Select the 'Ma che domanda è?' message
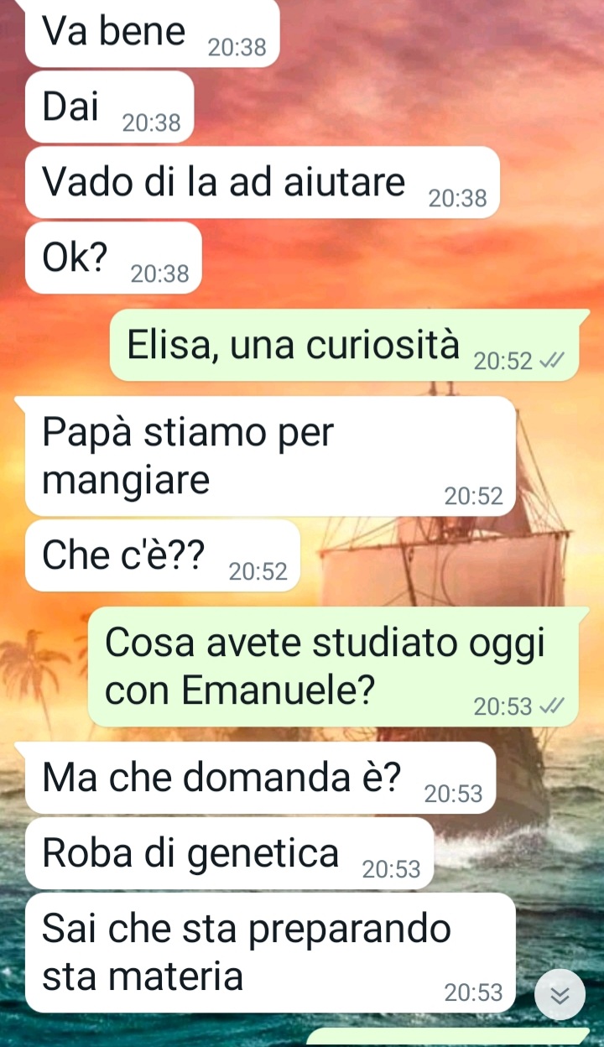 click(261, 779)
